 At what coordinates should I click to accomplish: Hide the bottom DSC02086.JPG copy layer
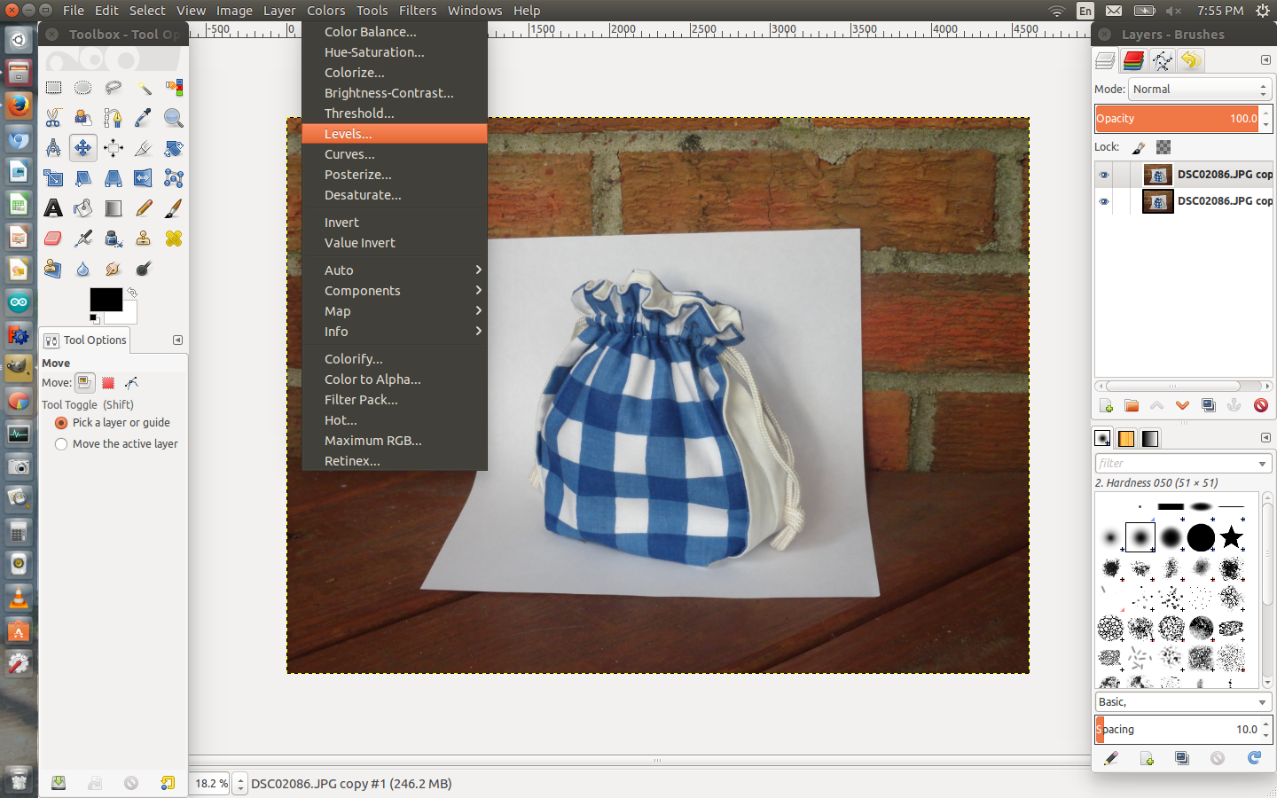pos(1104,201)
